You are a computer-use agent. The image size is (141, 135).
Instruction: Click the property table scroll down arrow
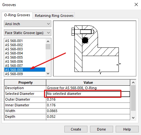pos(133,117)
